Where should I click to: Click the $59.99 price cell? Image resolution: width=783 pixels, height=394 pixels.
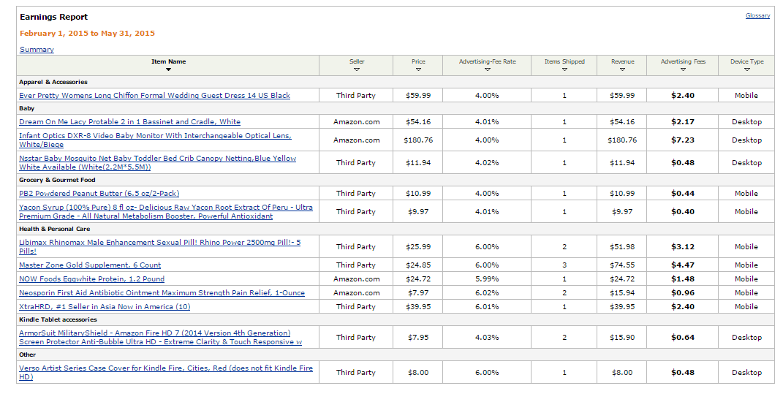coord(418,95)
